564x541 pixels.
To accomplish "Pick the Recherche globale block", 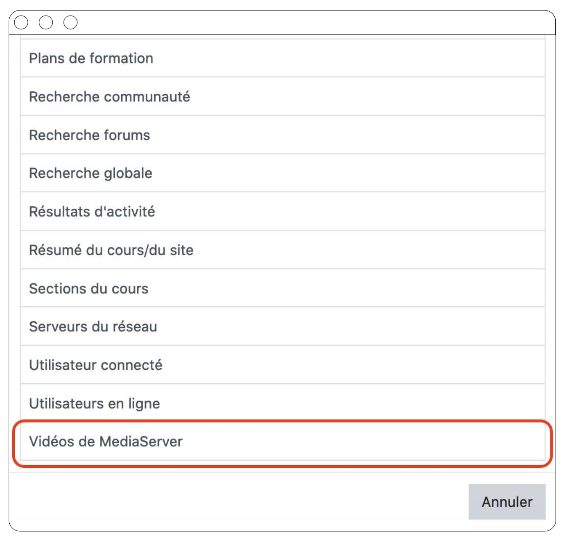I will (x=90, y=173).
